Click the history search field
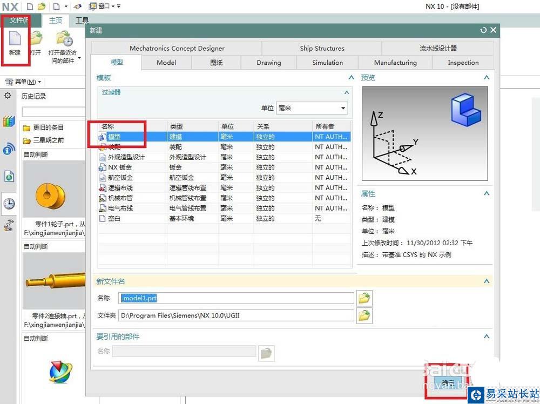The width and height of the screenshot is (540, 404). pos(53,112)
